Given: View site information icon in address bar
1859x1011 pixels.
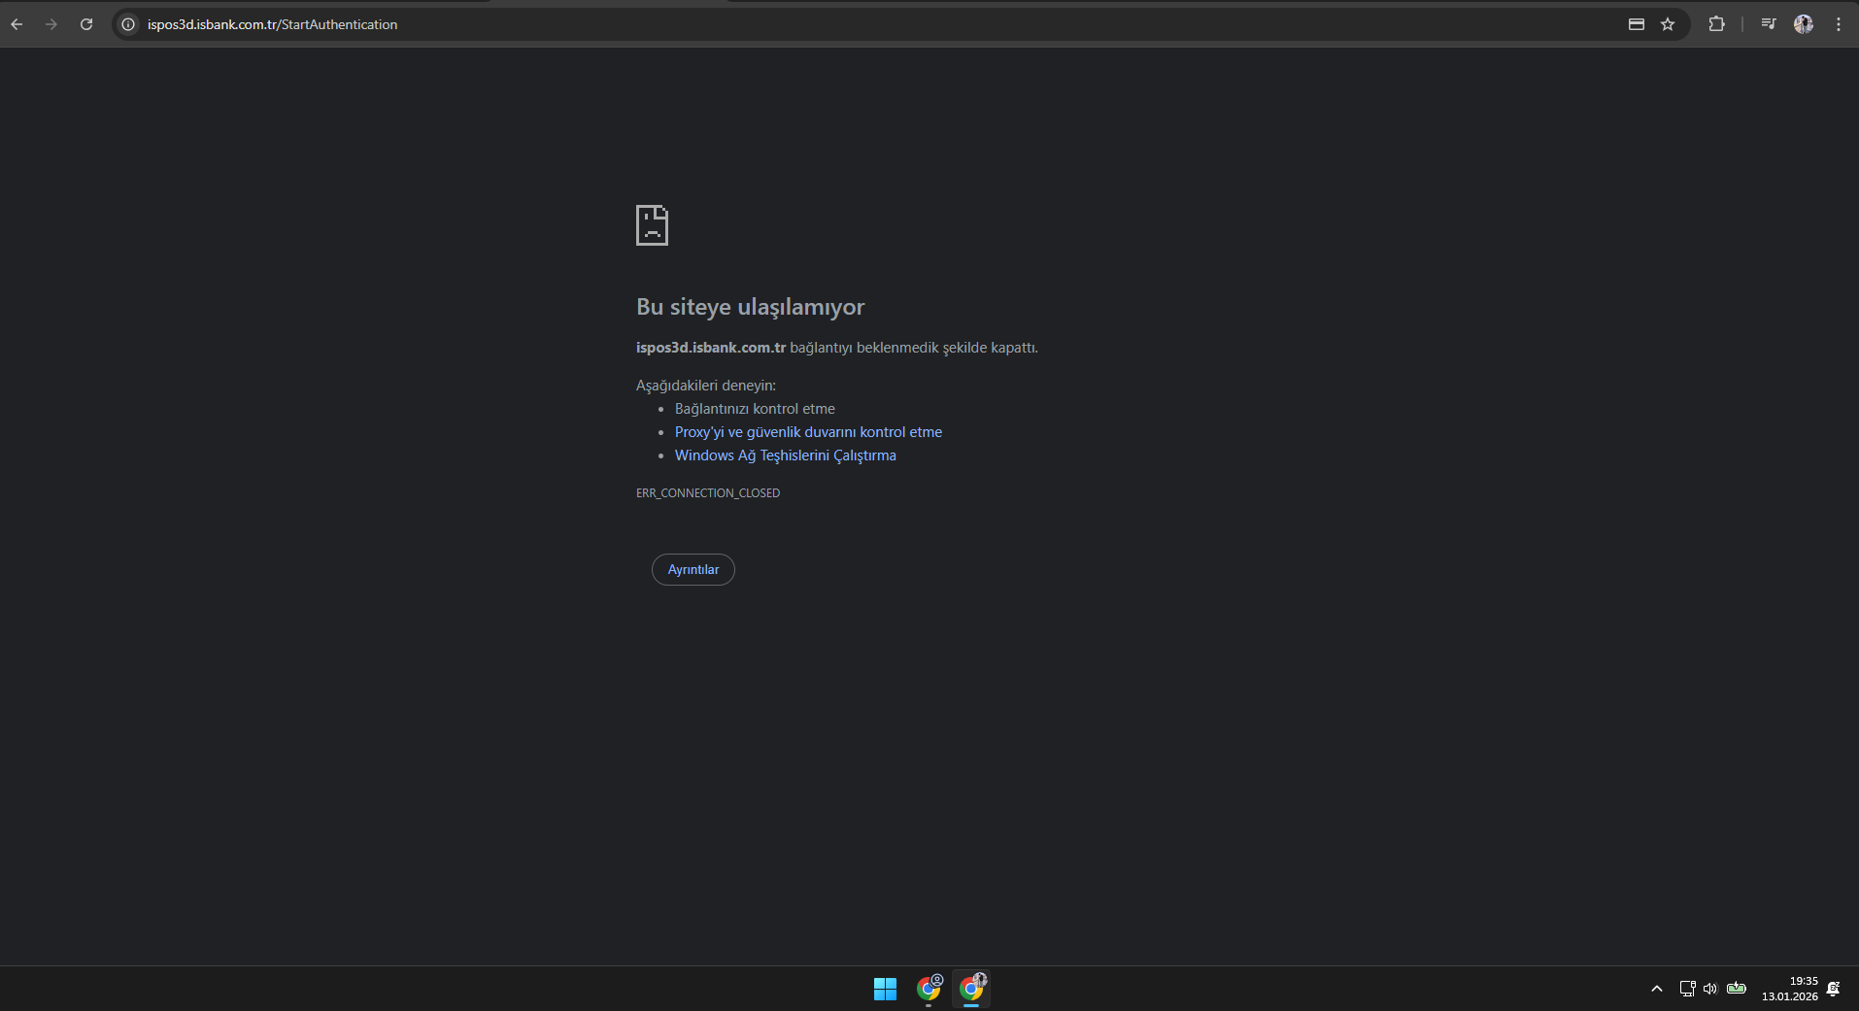Looking at the screenshot, I should tap(127, 24).
